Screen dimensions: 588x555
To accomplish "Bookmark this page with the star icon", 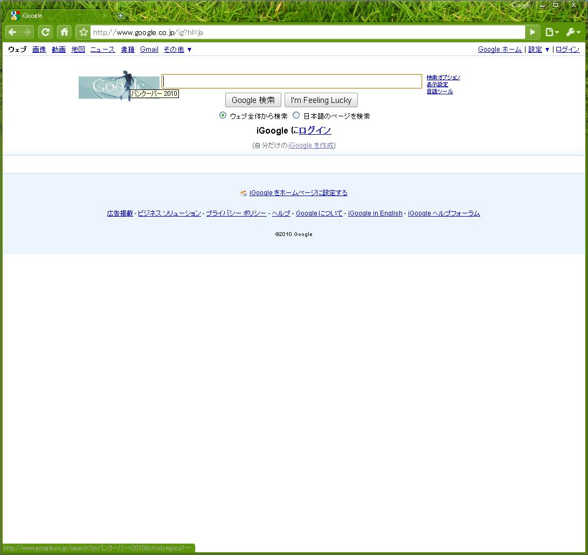I will 84,32.
